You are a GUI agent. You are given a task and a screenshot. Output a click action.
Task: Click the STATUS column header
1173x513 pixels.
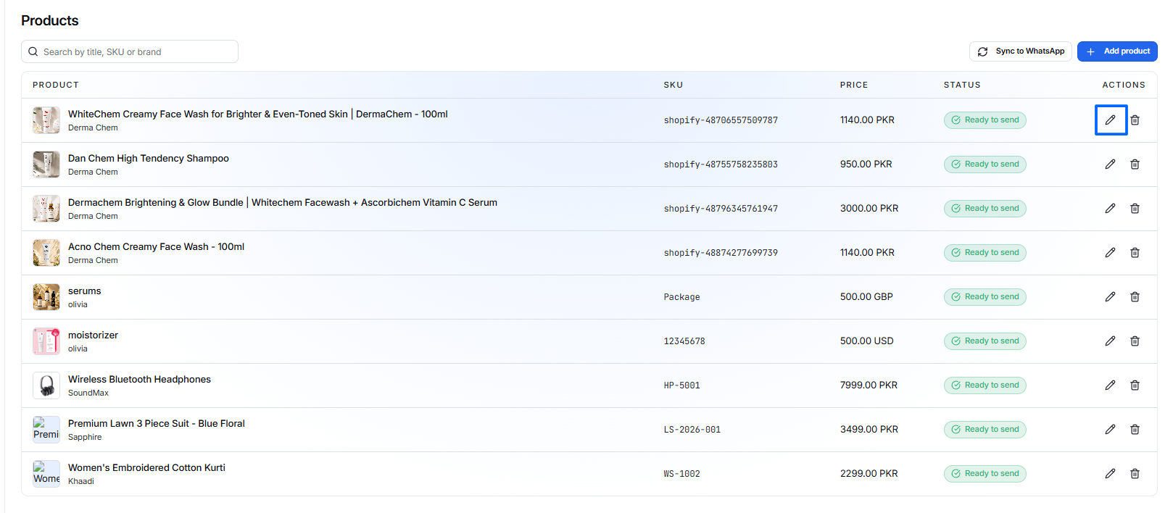pyautogui.click(x=962, y=85)
